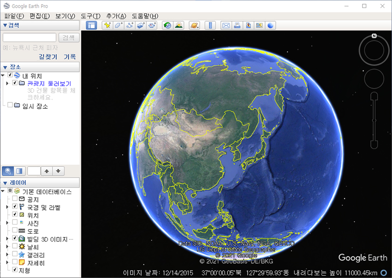Click into the search input field
The image size is (392, 278).
point(30,37)
